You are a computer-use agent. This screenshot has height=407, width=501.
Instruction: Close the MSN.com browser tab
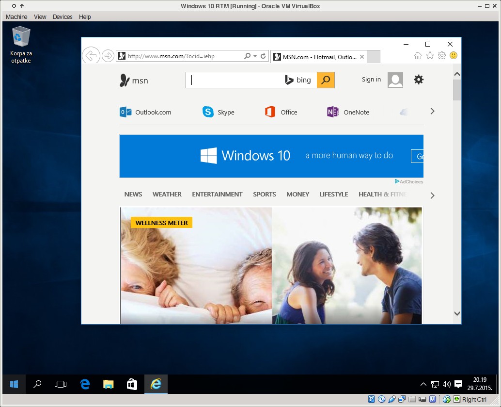pos(361,57)
